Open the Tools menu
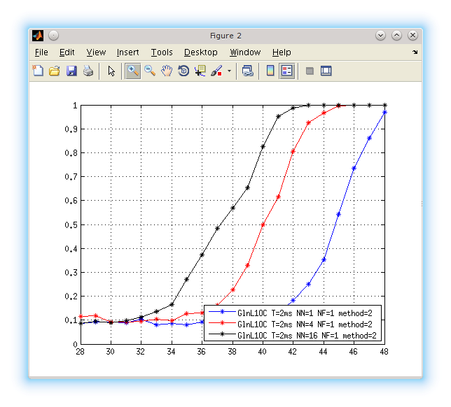The width and height of the screenshot is (451, 407). (x=161, y=52)
